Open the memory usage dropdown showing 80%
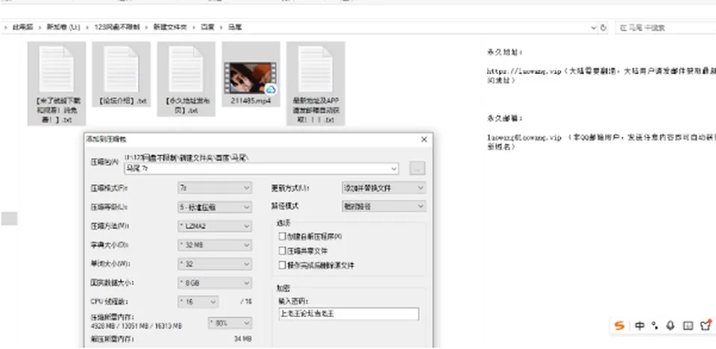The width and height of the screenshot is (716, 349). (230, 323)
